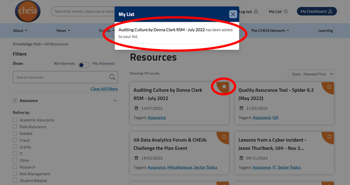
Task: Go to Knowledge Hub breadcrumb
Action: tap(27, 44)
